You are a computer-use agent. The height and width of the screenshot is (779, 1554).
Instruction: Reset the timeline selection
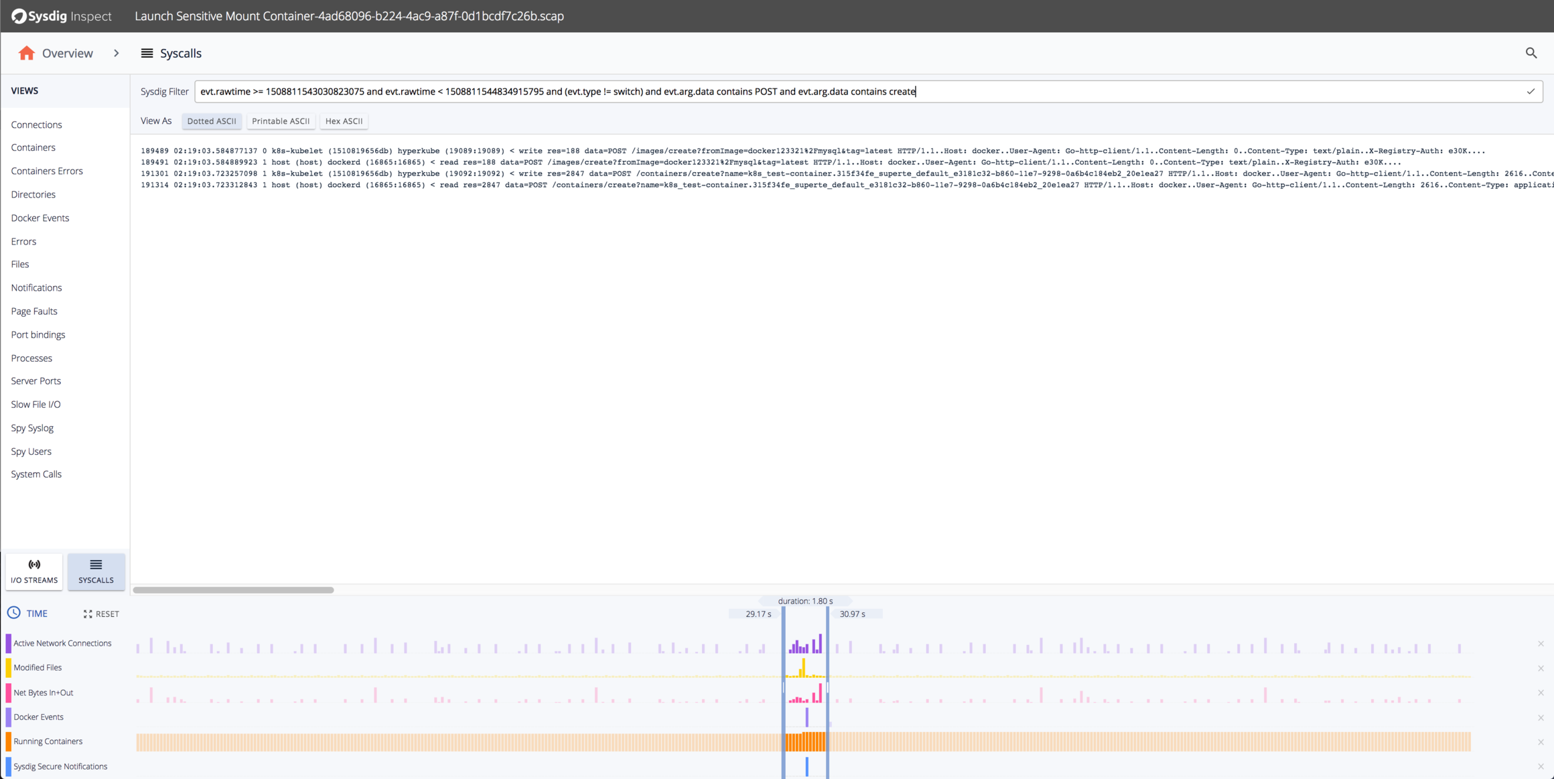pos(101,614)
